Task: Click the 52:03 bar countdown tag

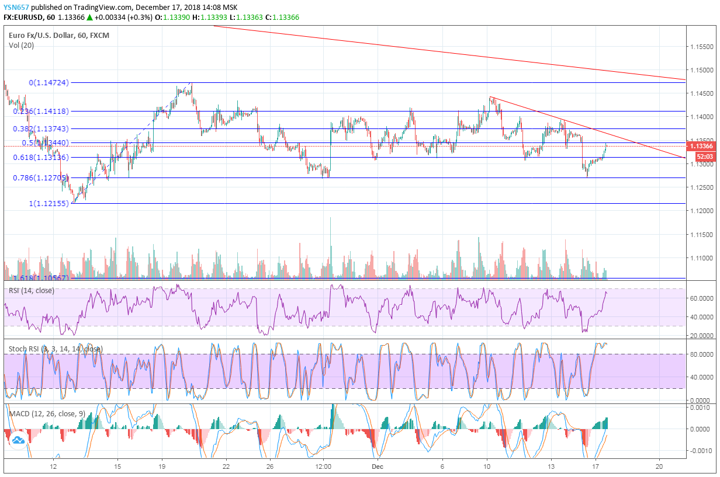Action: click(x=704, y=156)
